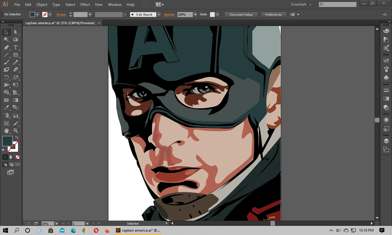Select the Hand tool
392x235 pixels.
[6, 131]
